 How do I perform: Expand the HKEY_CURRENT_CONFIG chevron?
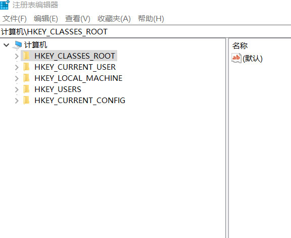click(17, 101)
